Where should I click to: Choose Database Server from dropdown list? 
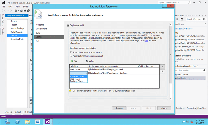(79, 76)
